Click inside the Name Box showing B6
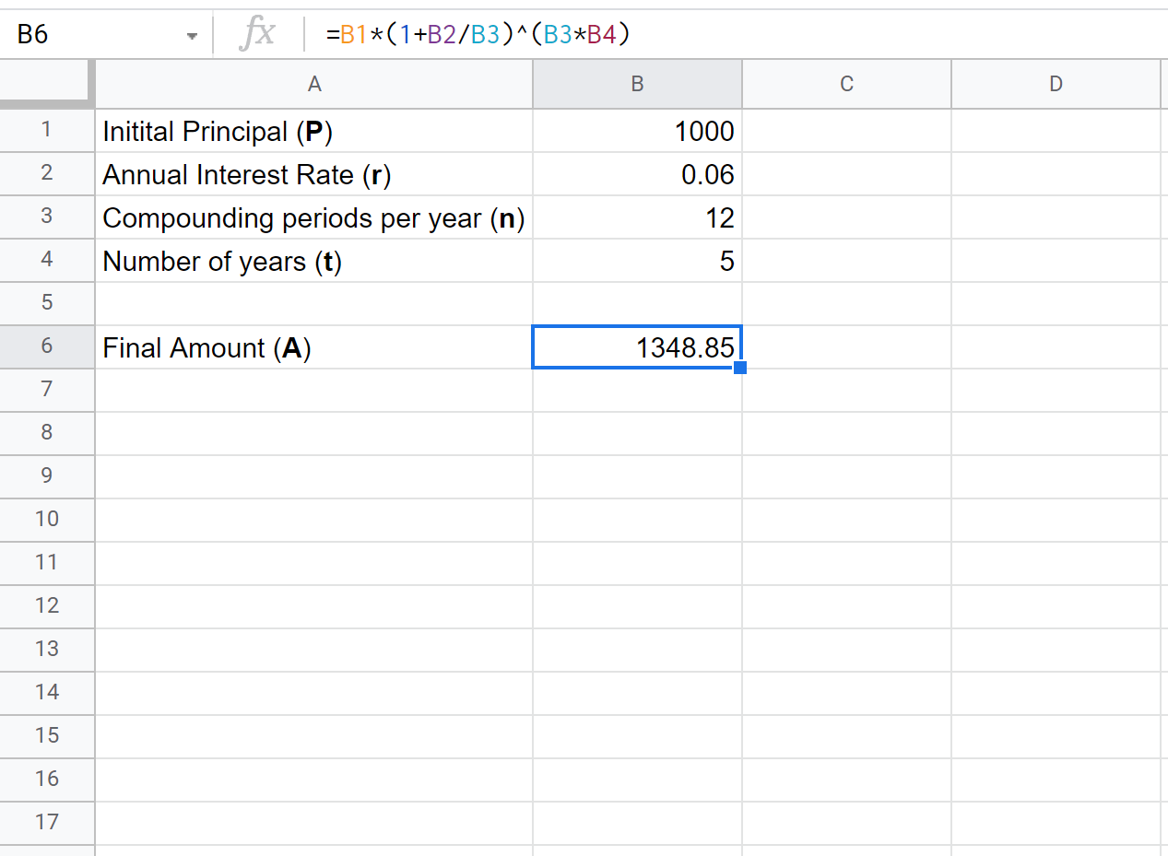 point(92,33)
